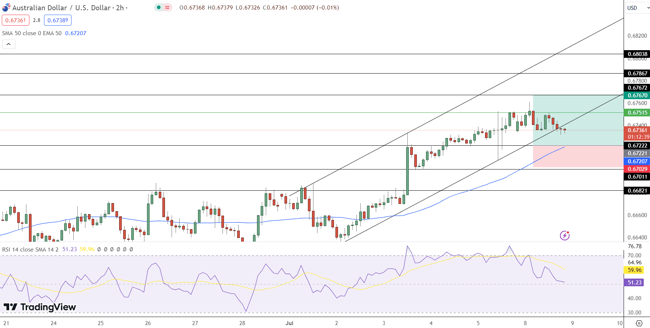This screenshot has width=650, height=328.
Task: Click the Australian flag symbol icon
Action: (x=6, y=7)
